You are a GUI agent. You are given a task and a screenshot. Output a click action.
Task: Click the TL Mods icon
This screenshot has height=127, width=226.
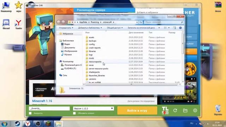165,110
